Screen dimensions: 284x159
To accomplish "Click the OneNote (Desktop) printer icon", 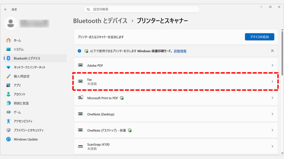I will [80, 114].
